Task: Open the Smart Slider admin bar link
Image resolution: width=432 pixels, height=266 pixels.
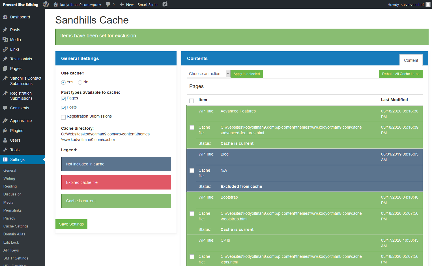Action: pos(148,5)
